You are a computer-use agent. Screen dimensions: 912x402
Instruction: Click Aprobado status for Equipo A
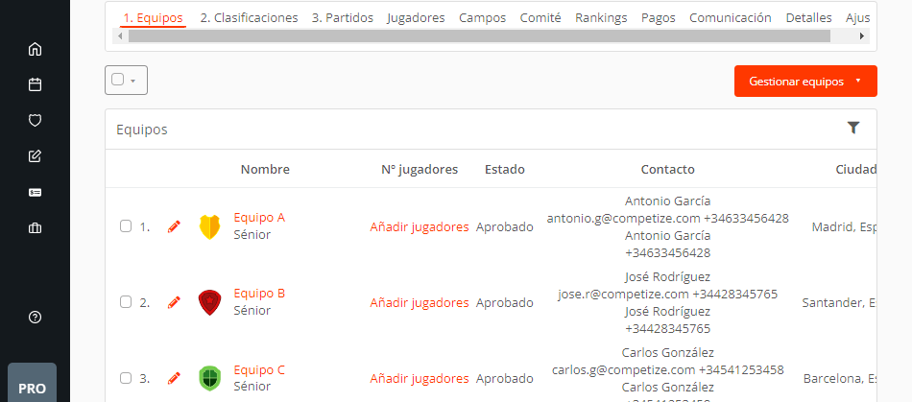pyautogui.click(x=504, y=227)
